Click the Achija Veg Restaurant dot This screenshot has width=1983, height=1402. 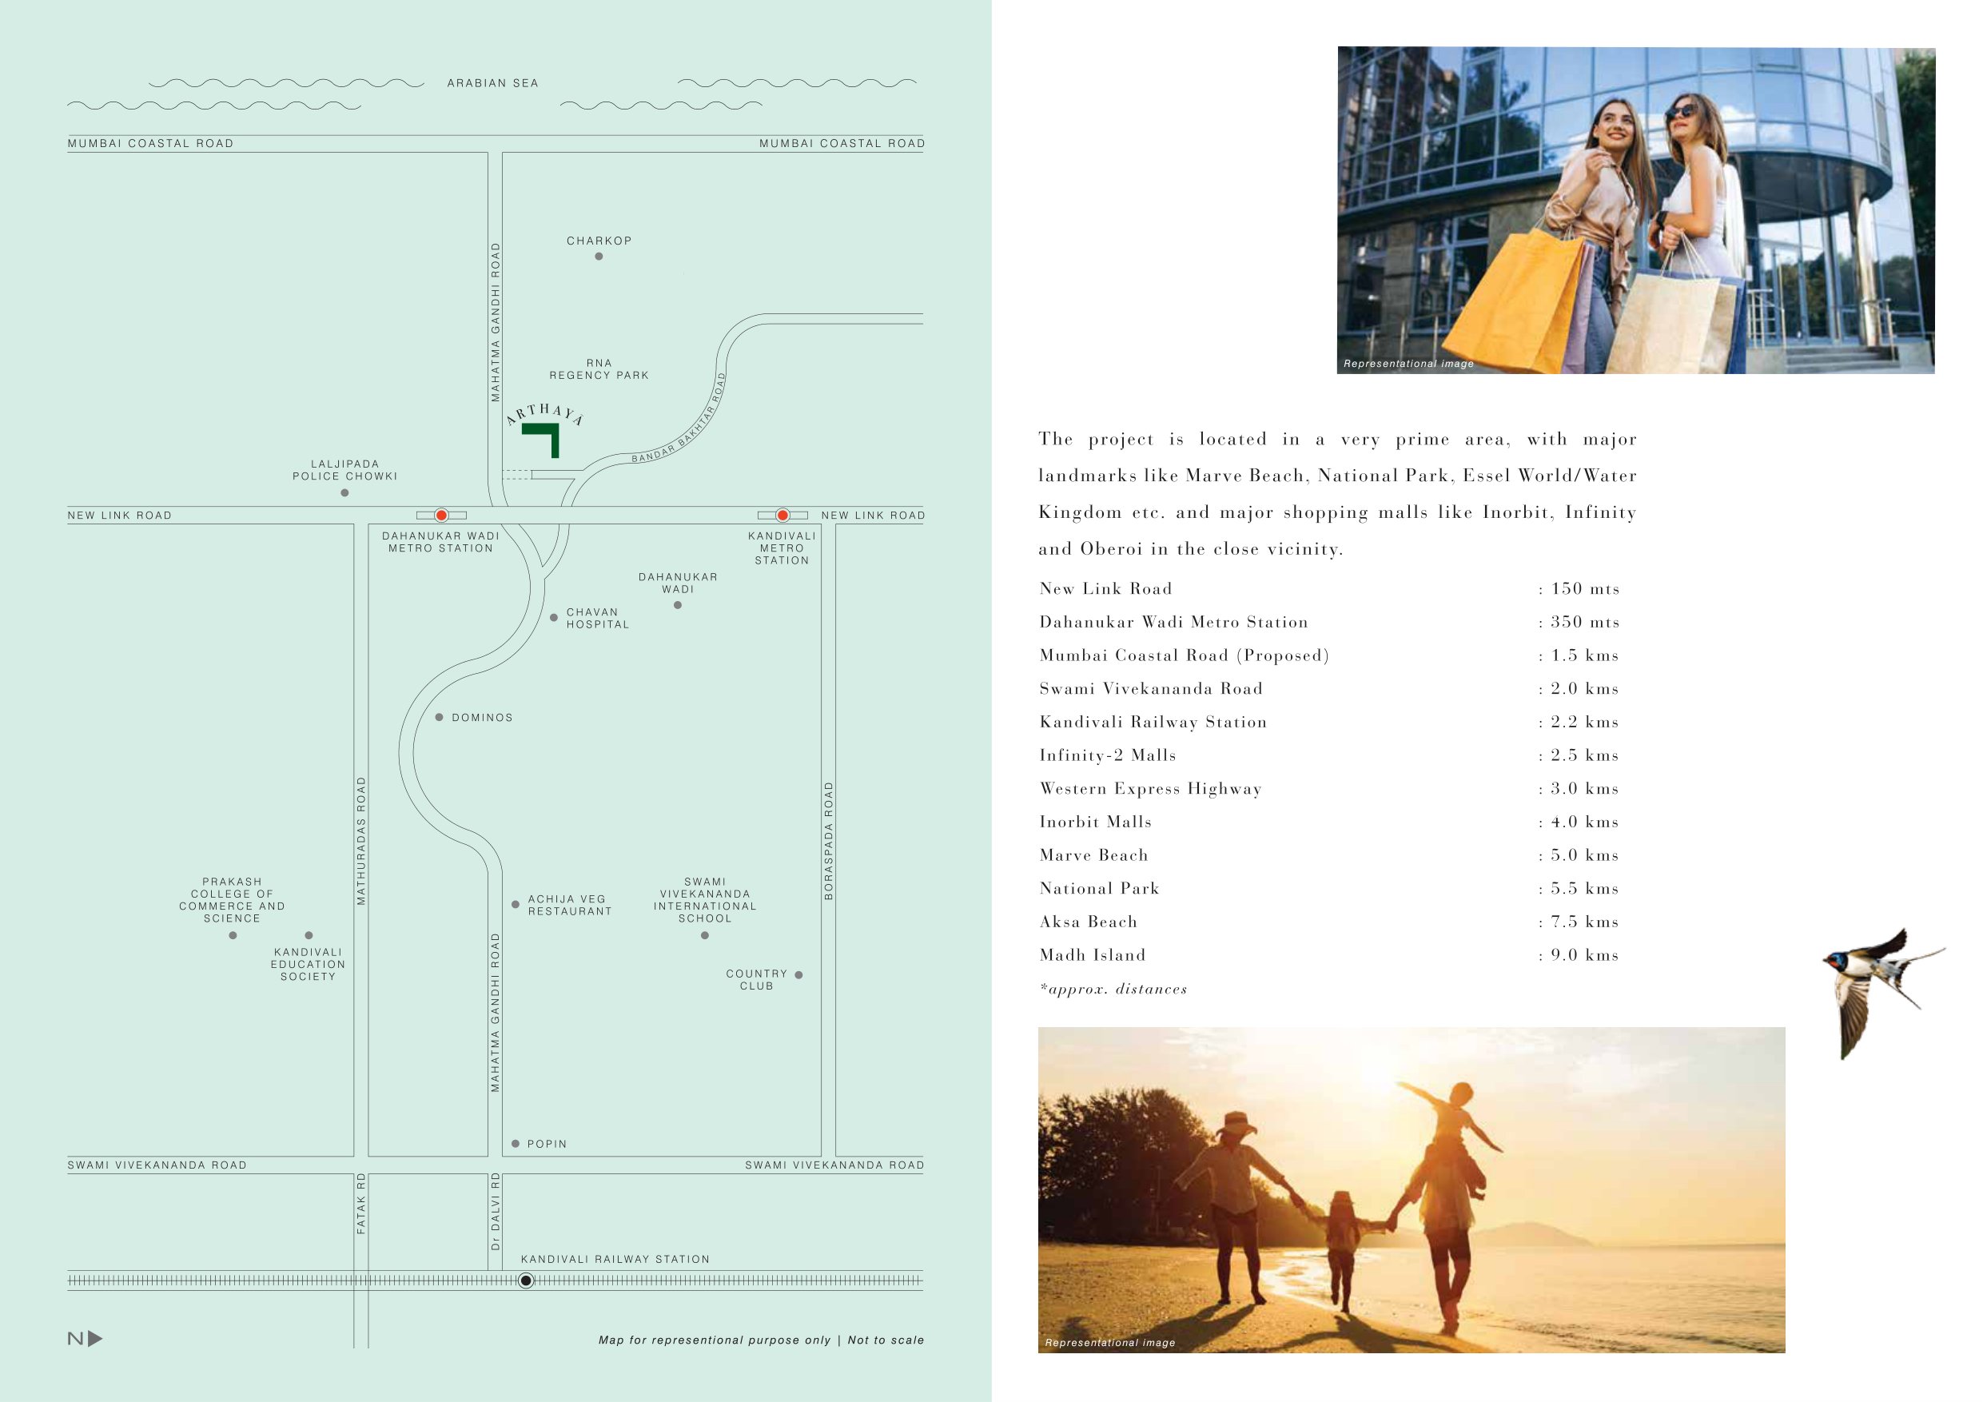point(515,905)
